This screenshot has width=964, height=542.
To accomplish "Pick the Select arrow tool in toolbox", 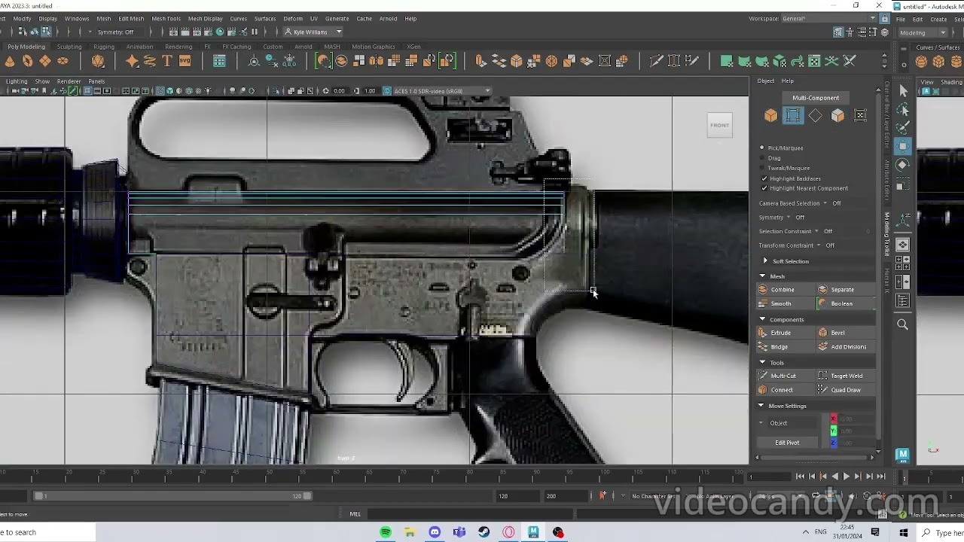I will point(903,91).
